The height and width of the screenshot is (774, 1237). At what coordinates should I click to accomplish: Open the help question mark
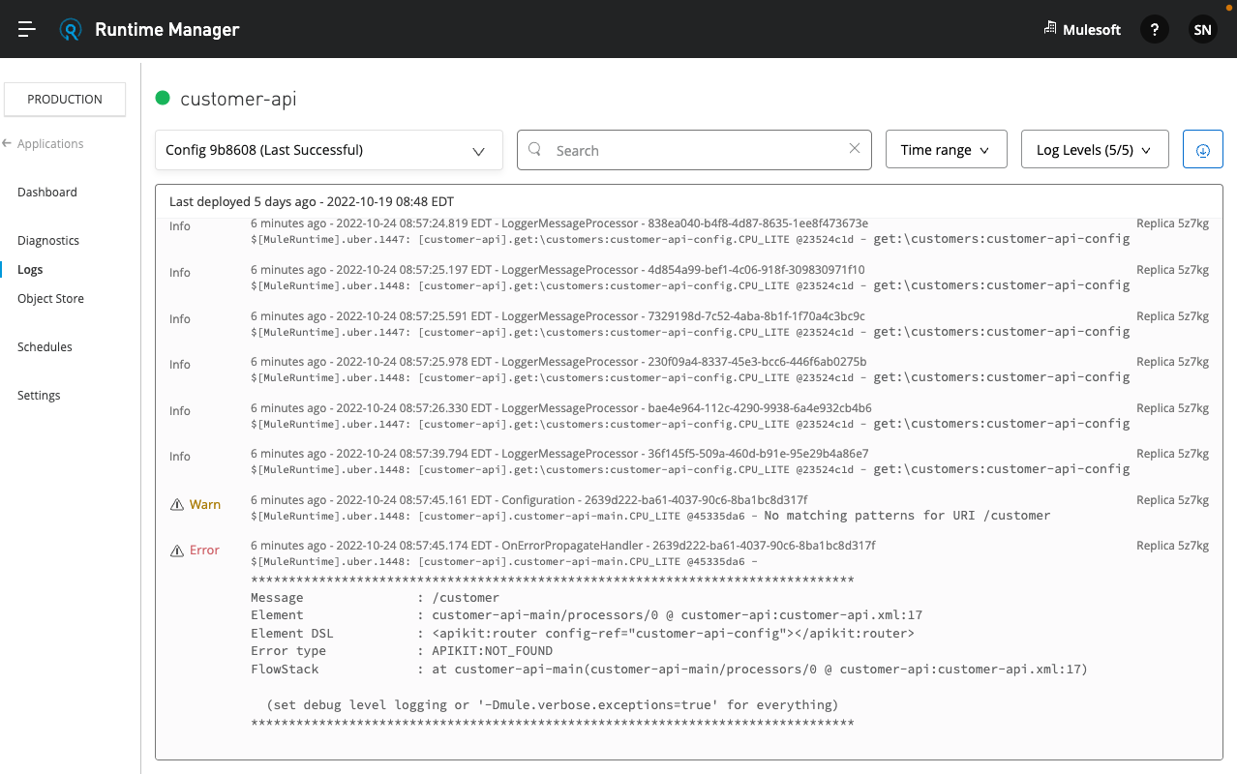(x=1154, y=29)
